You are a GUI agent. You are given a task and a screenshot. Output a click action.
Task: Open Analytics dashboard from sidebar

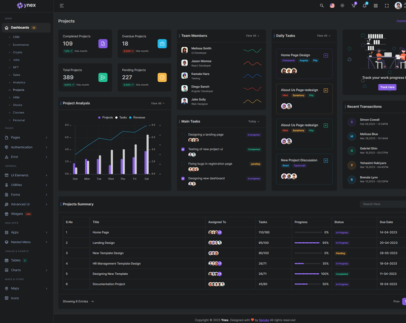click(x=19, y=82)
